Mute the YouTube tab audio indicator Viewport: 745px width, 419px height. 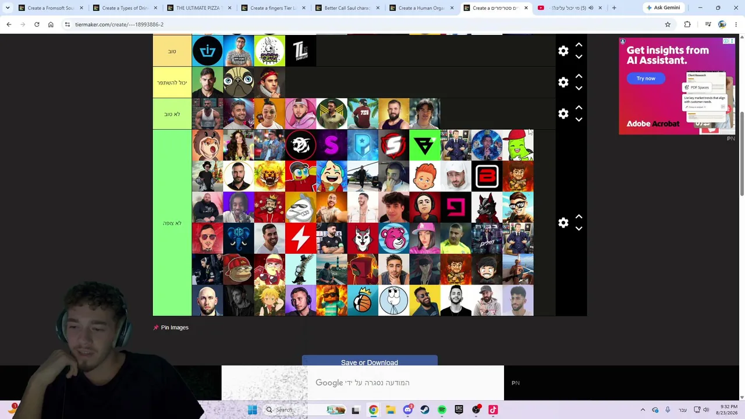591,8
